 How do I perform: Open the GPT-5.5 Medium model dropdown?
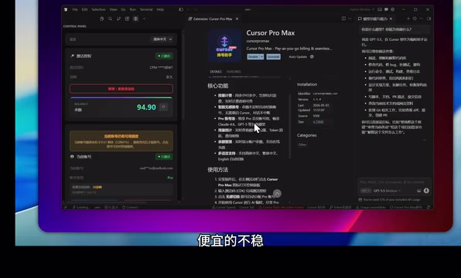tap(387, 191)
